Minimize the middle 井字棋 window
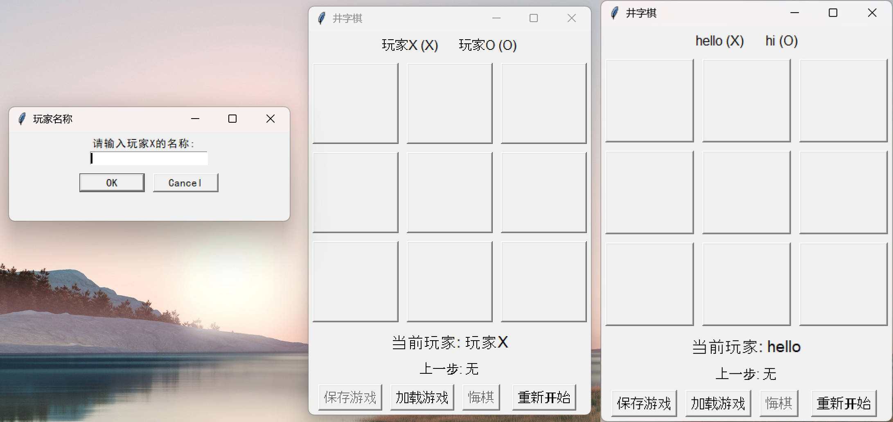 point(496,18)
